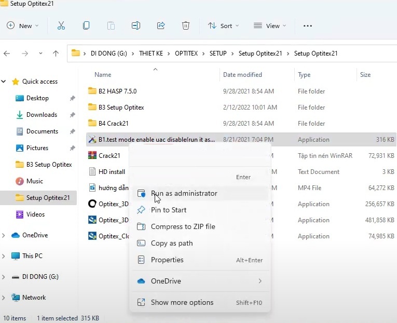
Task: Open the Sort dropdown menu
Action: pyautogui.click(x=223, y=25)
